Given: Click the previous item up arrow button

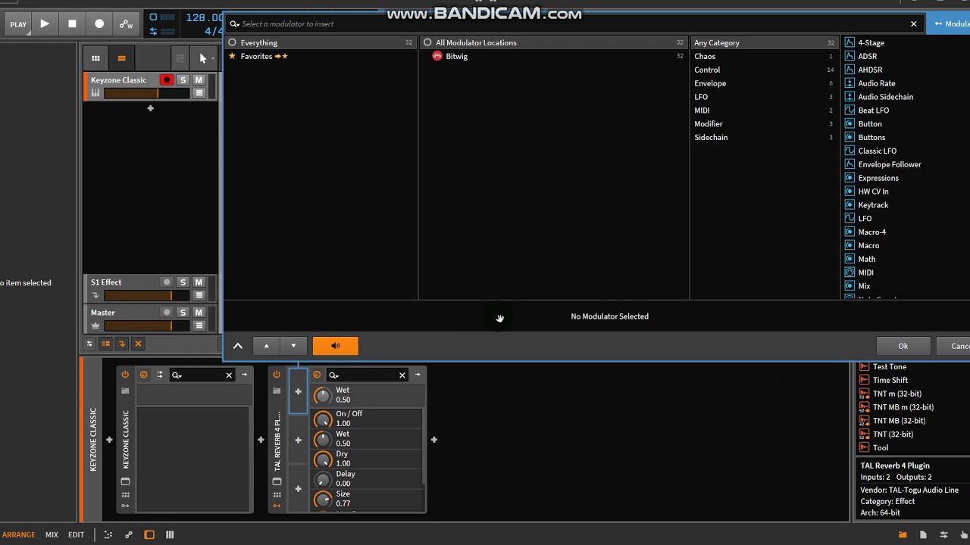Looking at the screenshot, I should 266,346.
